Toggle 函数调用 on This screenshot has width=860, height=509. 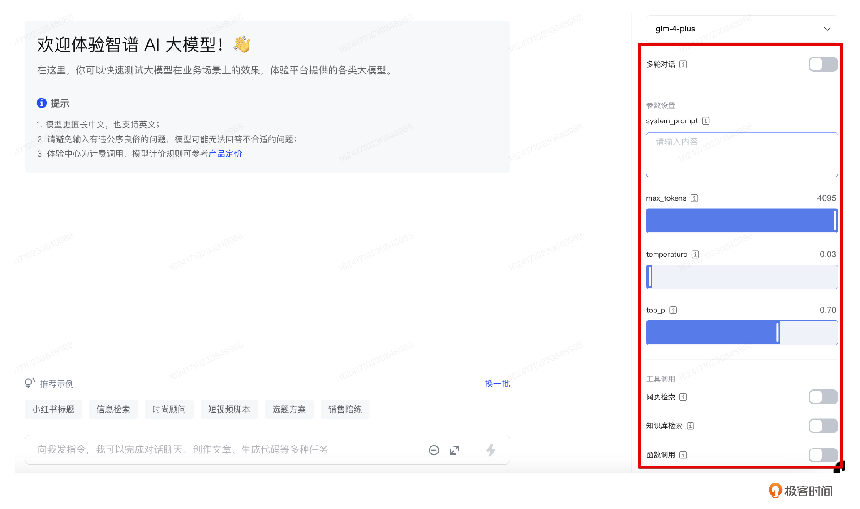pyautogui.click(x=823, y=455)
